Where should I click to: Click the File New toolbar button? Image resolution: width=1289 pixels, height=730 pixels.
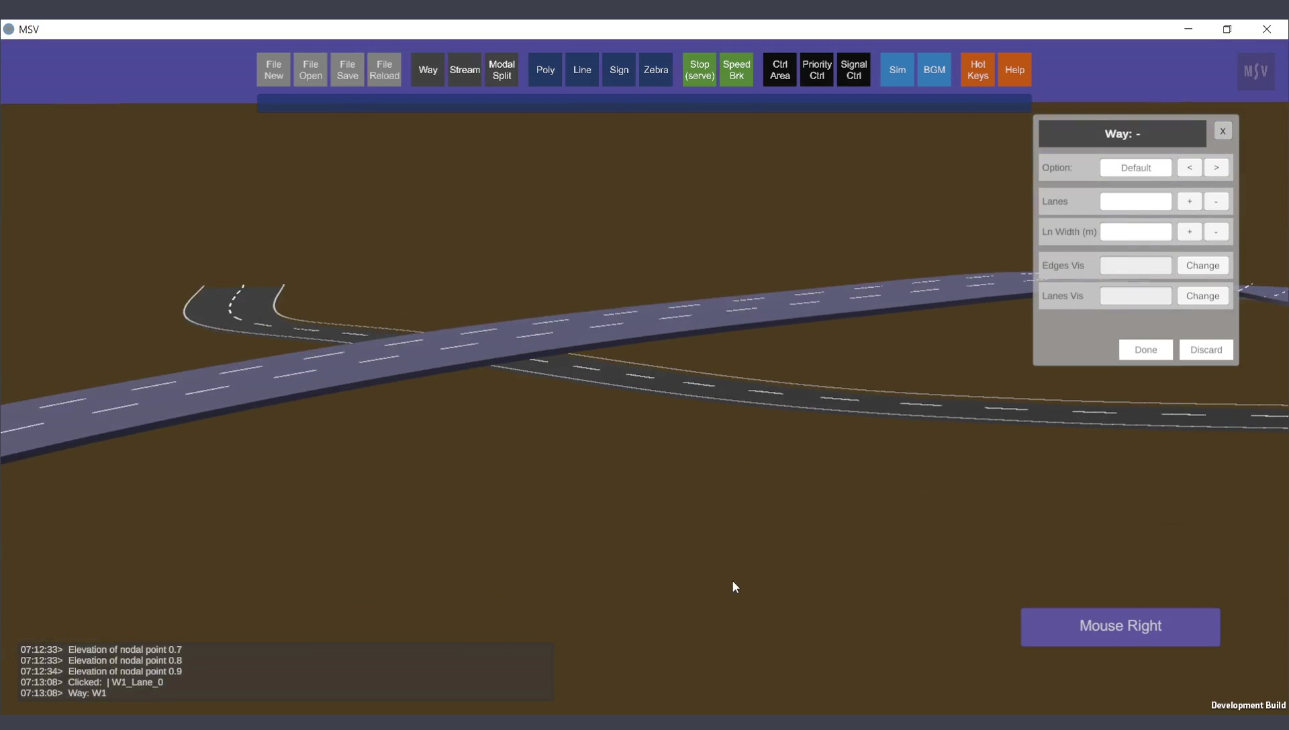(x=273, y=70)
